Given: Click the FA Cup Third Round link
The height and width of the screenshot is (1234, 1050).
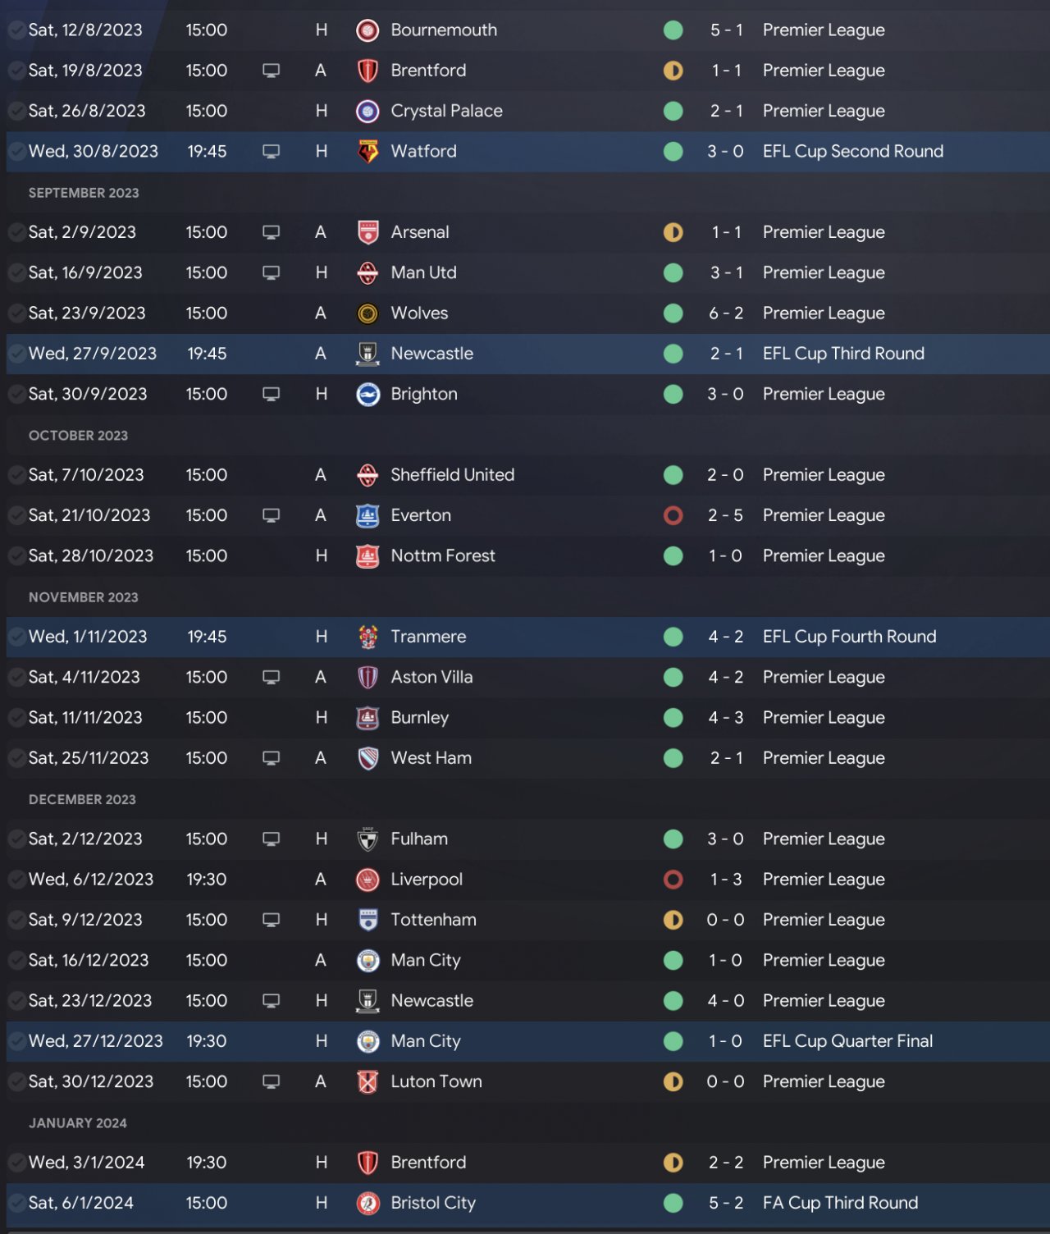Looking at the screenshot, I should point(840,1203).
